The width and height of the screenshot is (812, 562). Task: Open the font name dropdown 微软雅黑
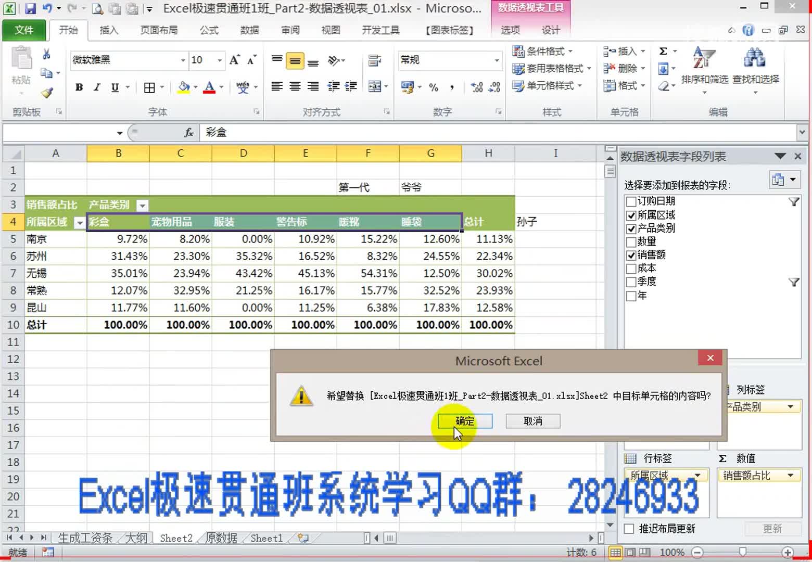(x=183, y=60)
